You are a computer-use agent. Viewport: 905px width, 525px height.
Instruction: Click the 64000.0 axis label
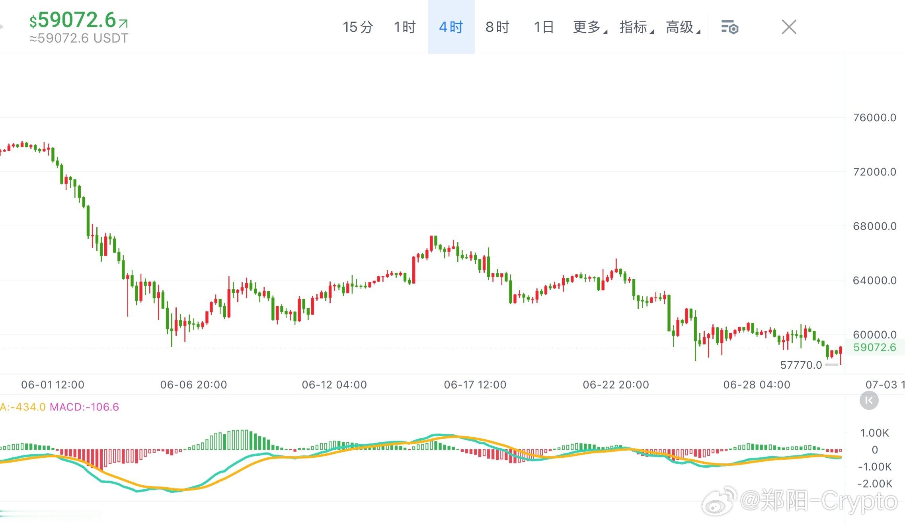tap(874, 280)
